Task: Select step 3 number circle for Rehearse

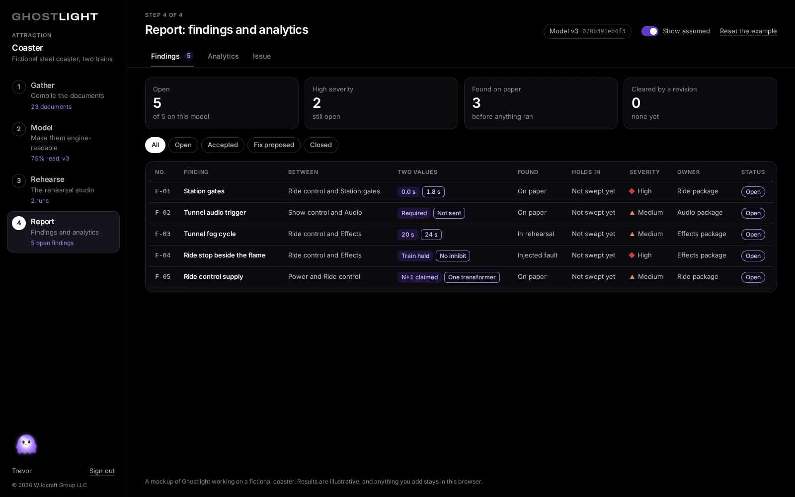Action: coord(19,181)
